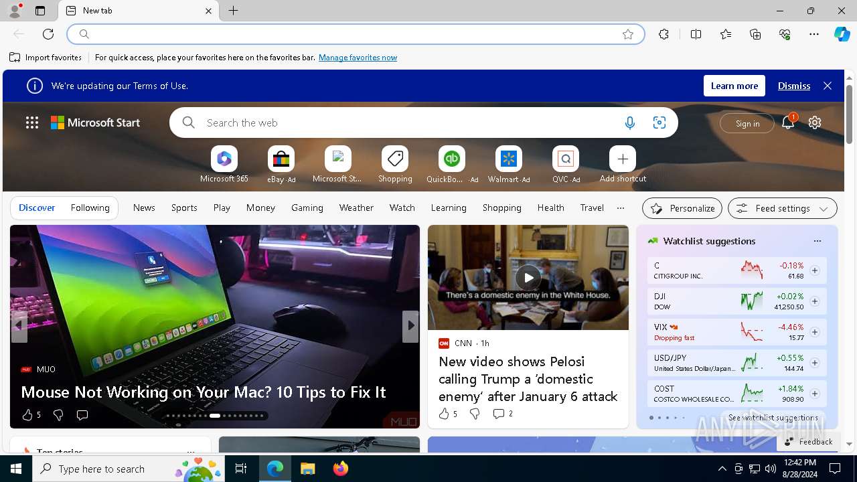Expand Feed settings dropdown

point(782,208)
